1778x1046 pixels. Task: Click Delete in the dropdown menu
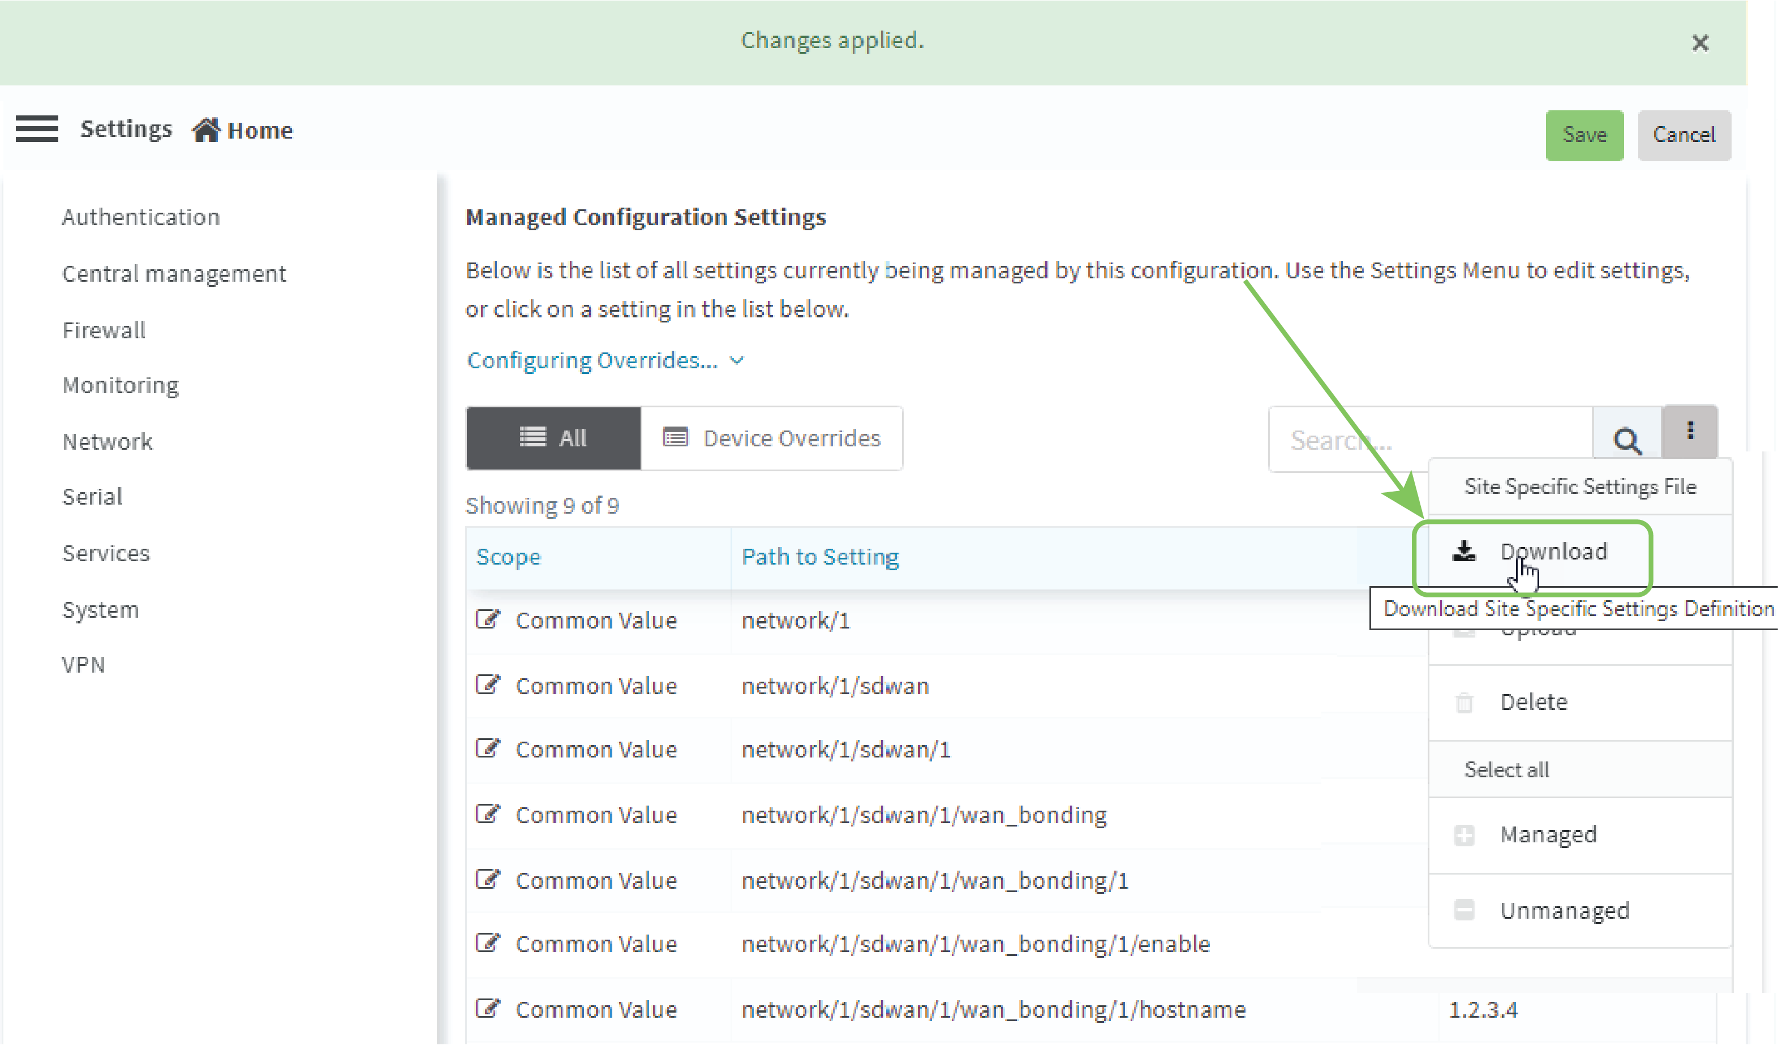[1532, 702]
